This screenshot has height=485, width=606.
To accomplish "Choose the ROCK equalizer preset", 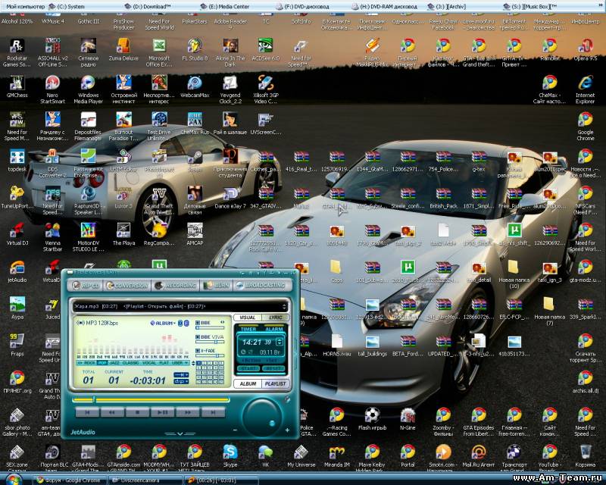I will click(x=89, y=363).
